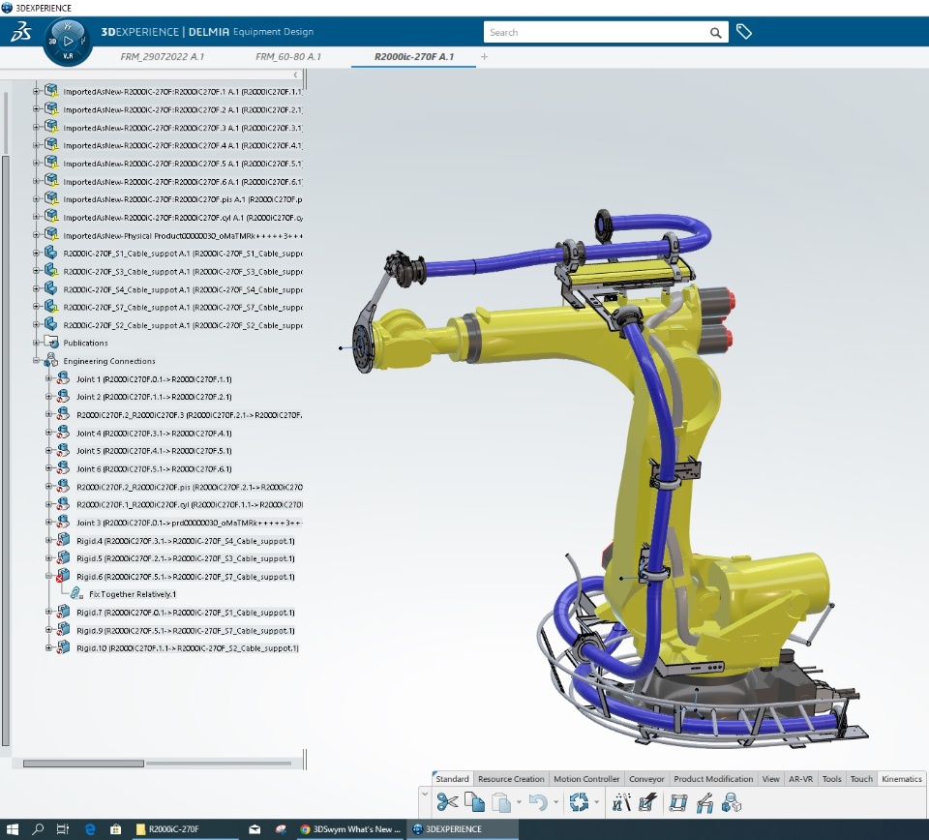This screenshot has height=840, width=929.
Task: Click the Paste icon in the Standard toolbar
Action: tap(502, 802)
